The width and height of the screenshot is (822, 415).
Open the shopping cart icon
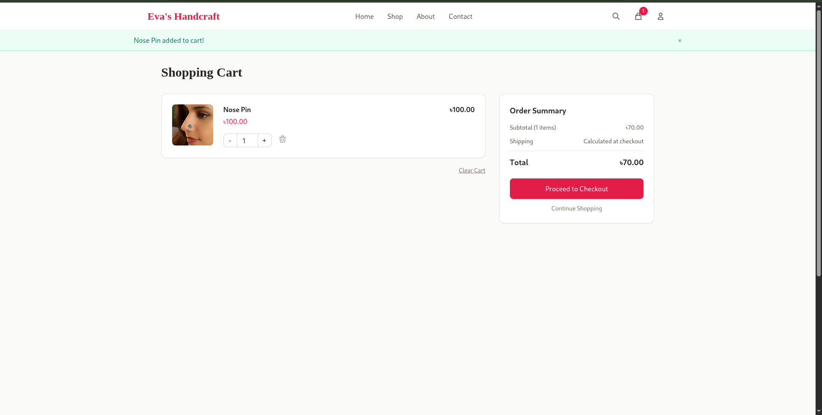coord(638,17)
